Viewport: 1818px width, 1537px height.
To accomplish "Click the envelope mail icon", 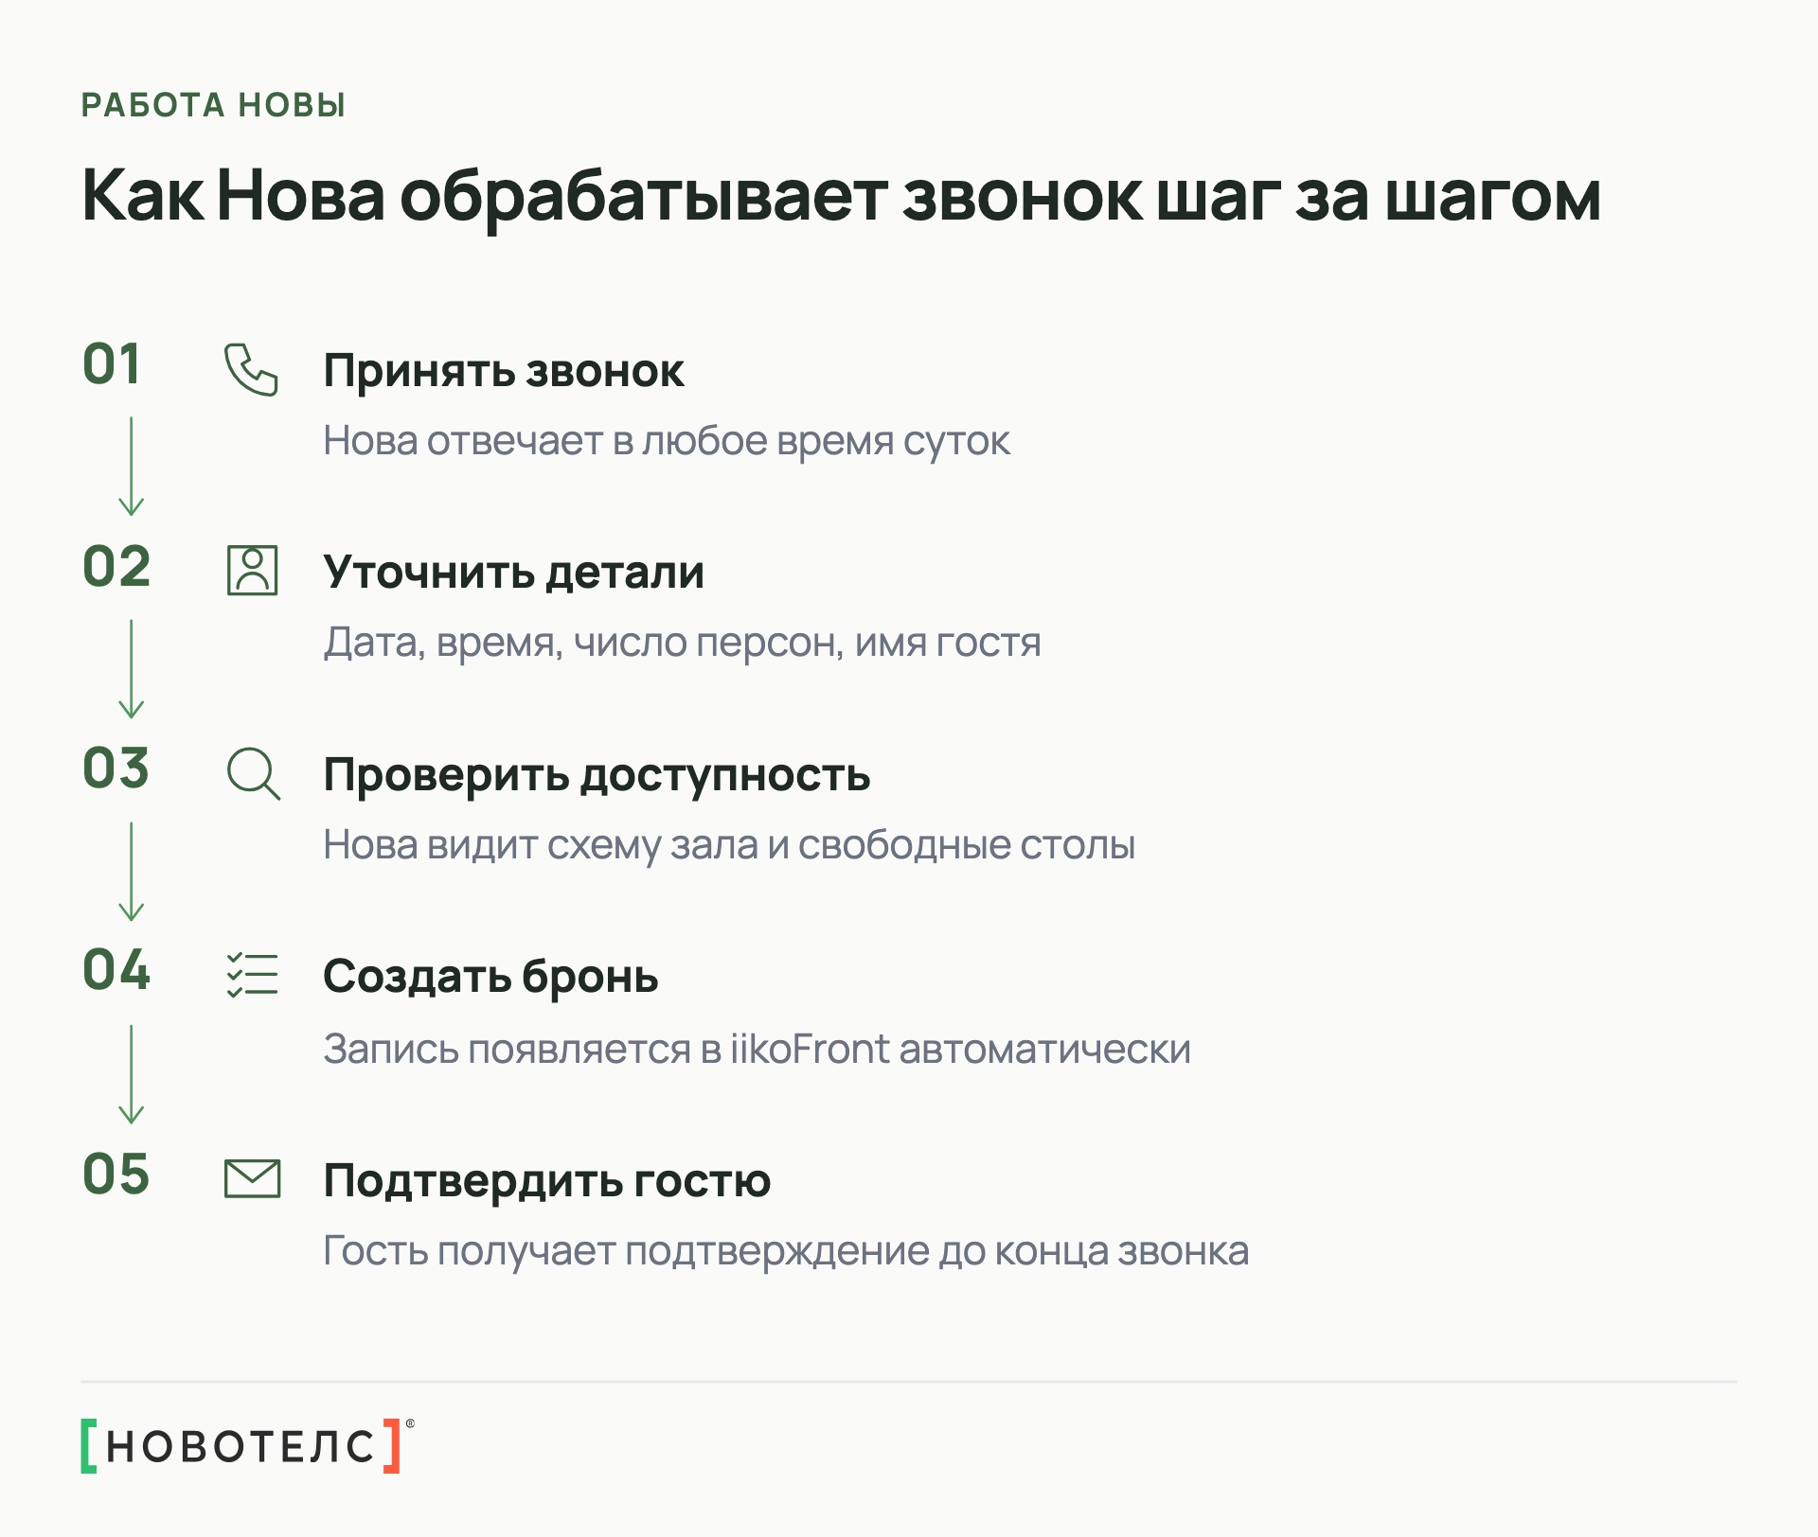I will click(252, 1178).
